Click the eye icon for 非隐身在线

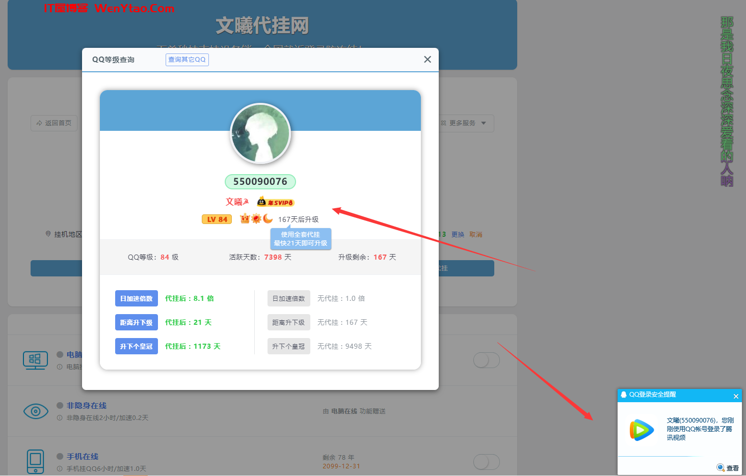pyautogui.click(x=35, y=411)
